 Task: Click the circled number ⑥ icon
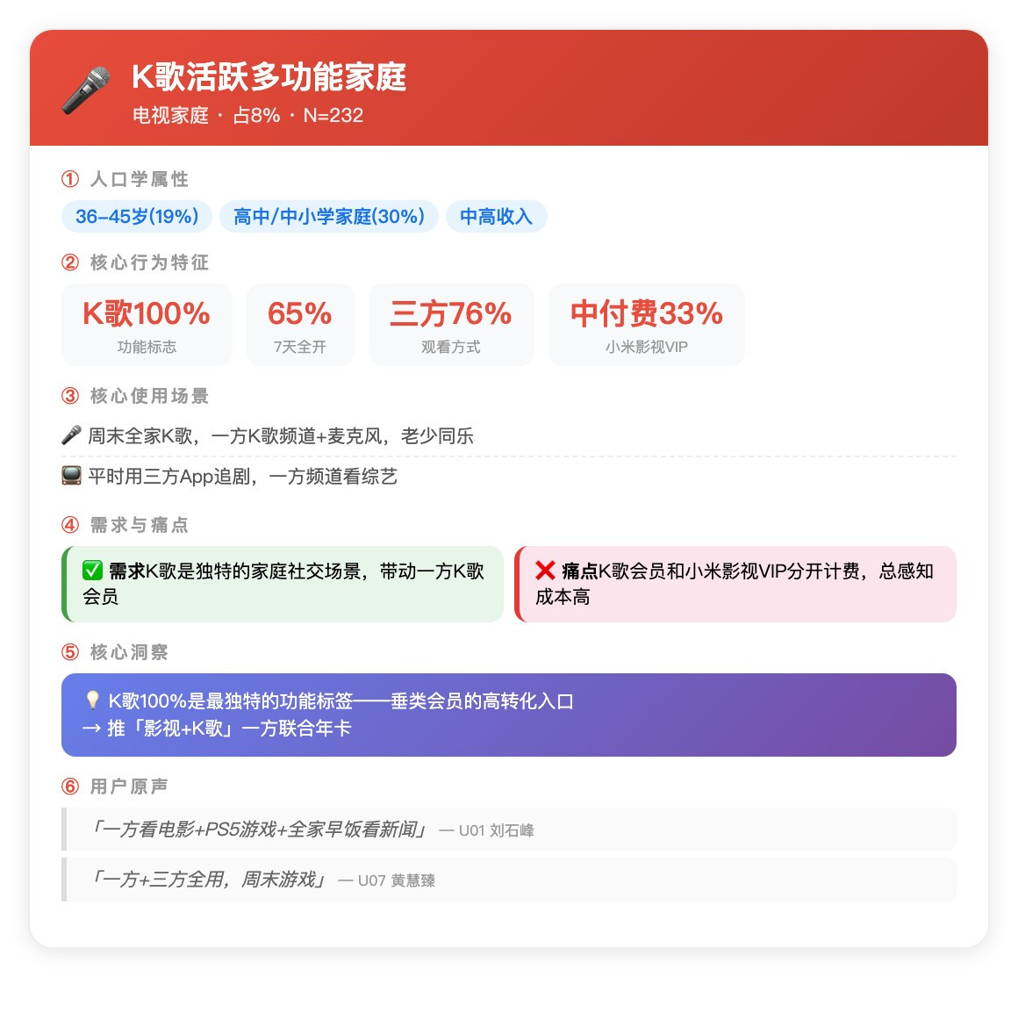[x=70, y=787]
